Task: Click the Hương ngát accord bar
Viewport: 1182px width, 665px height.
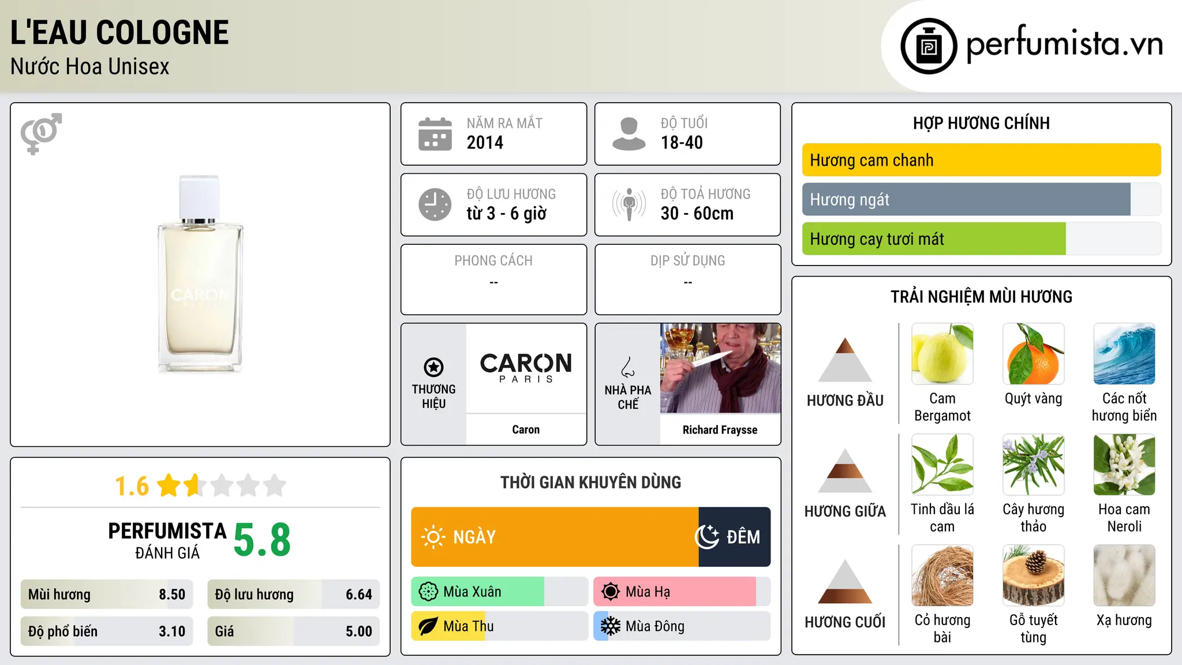Action: (982, 199)
